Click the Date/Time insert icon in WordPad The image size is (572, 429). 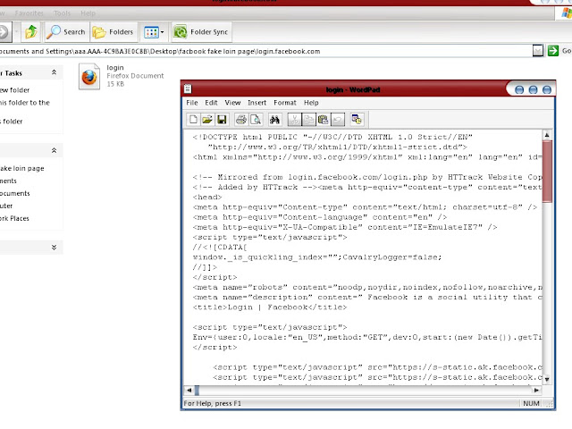(357, 120)
